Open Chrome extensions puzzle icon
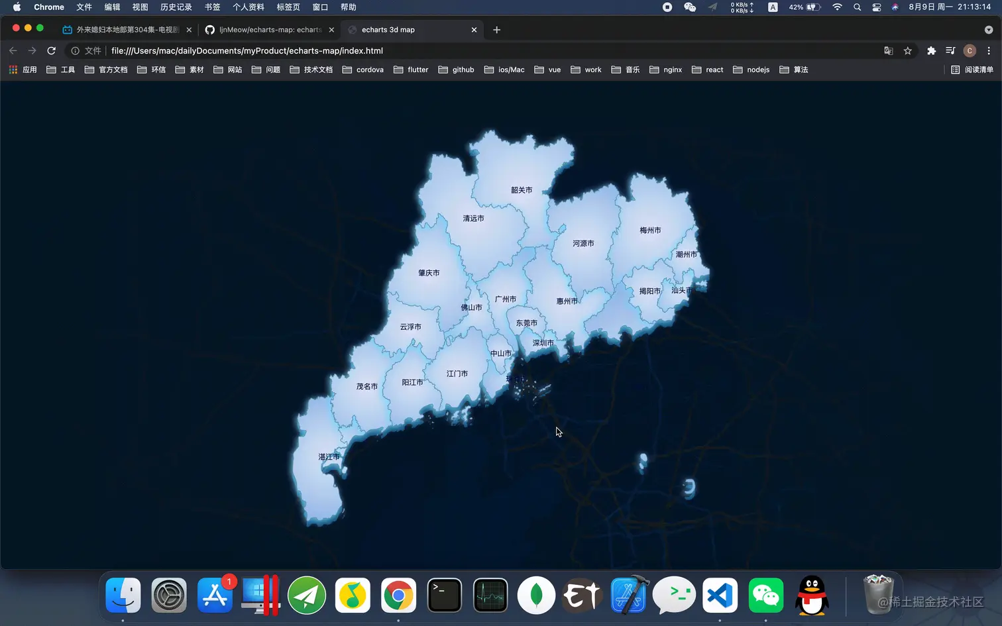The image size is (1002, 626). pyautogui.click(x=931, y=50)
